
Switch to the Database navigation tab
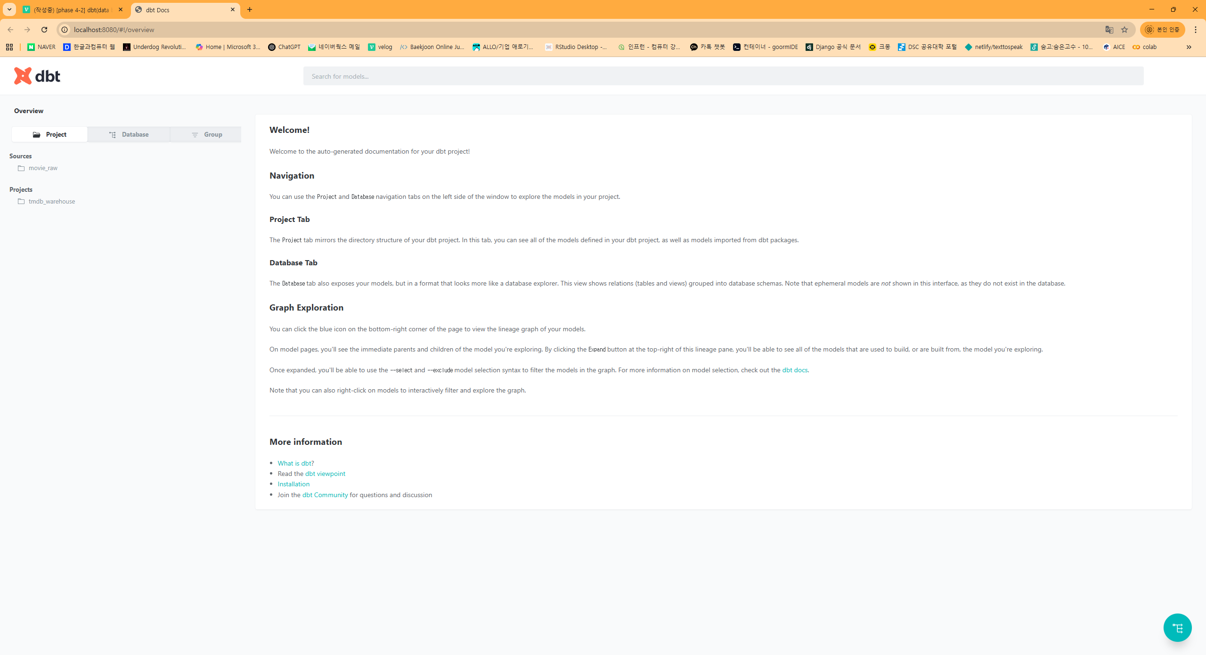[x=129, y=135]
